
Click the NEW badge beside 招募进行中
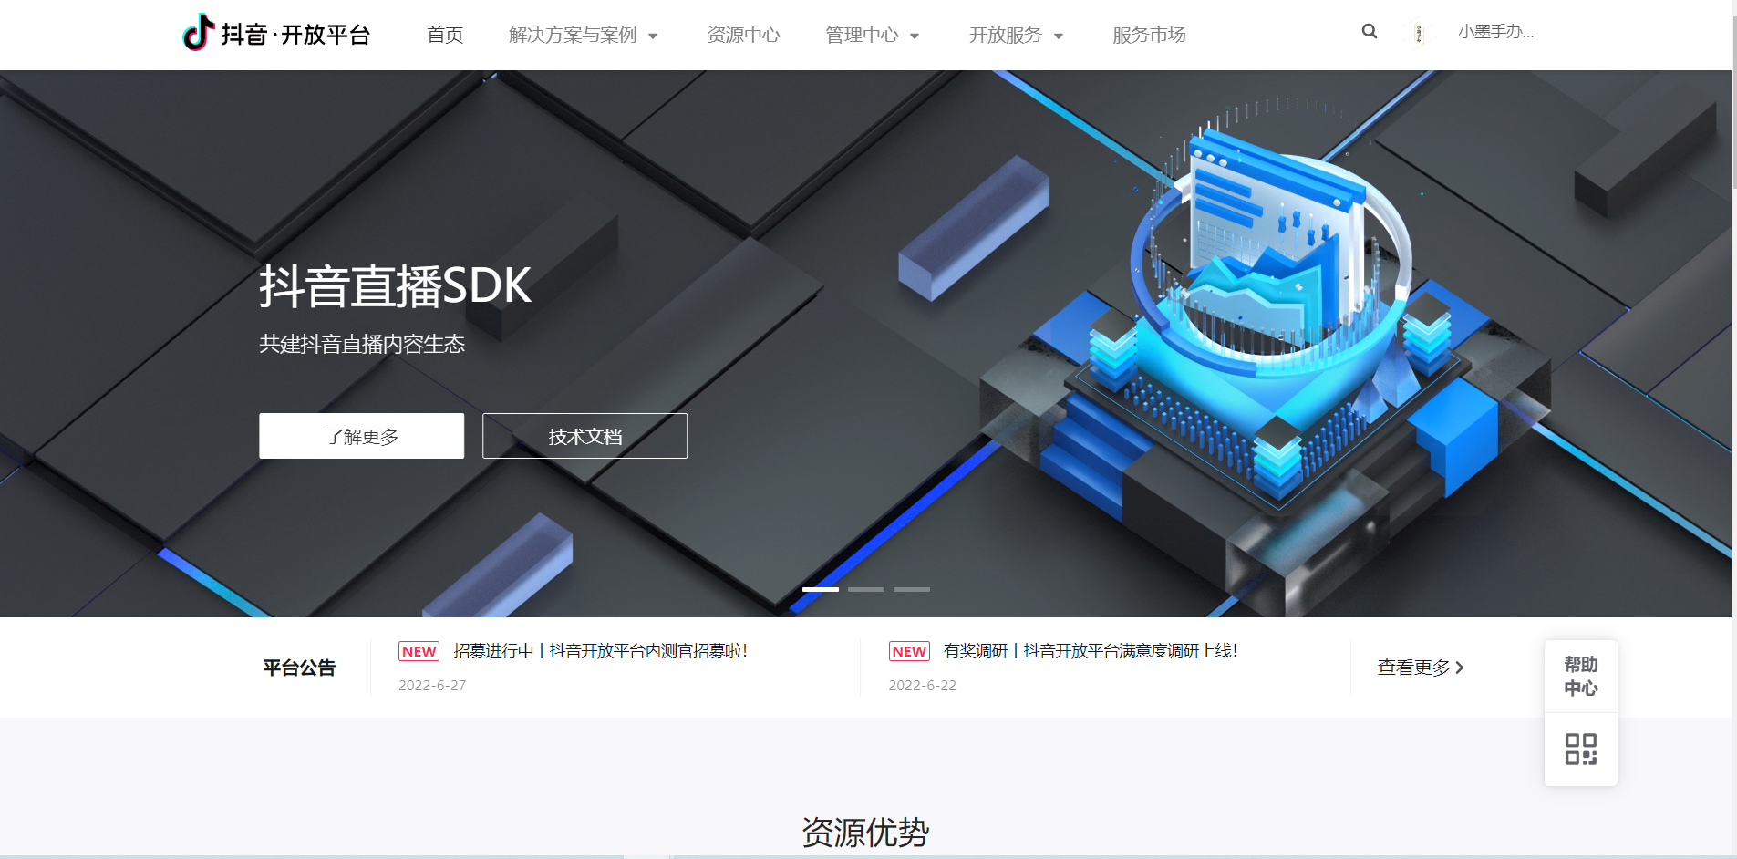point(419,651)
